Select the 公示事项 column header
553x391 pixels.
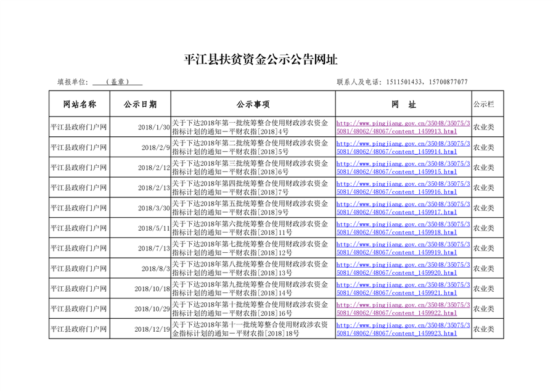coord(253,104)
